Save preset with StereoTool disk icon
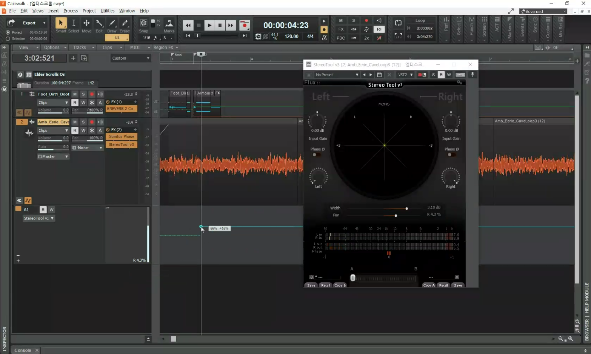Screen dimensions: 591x354 coord(380,75)
